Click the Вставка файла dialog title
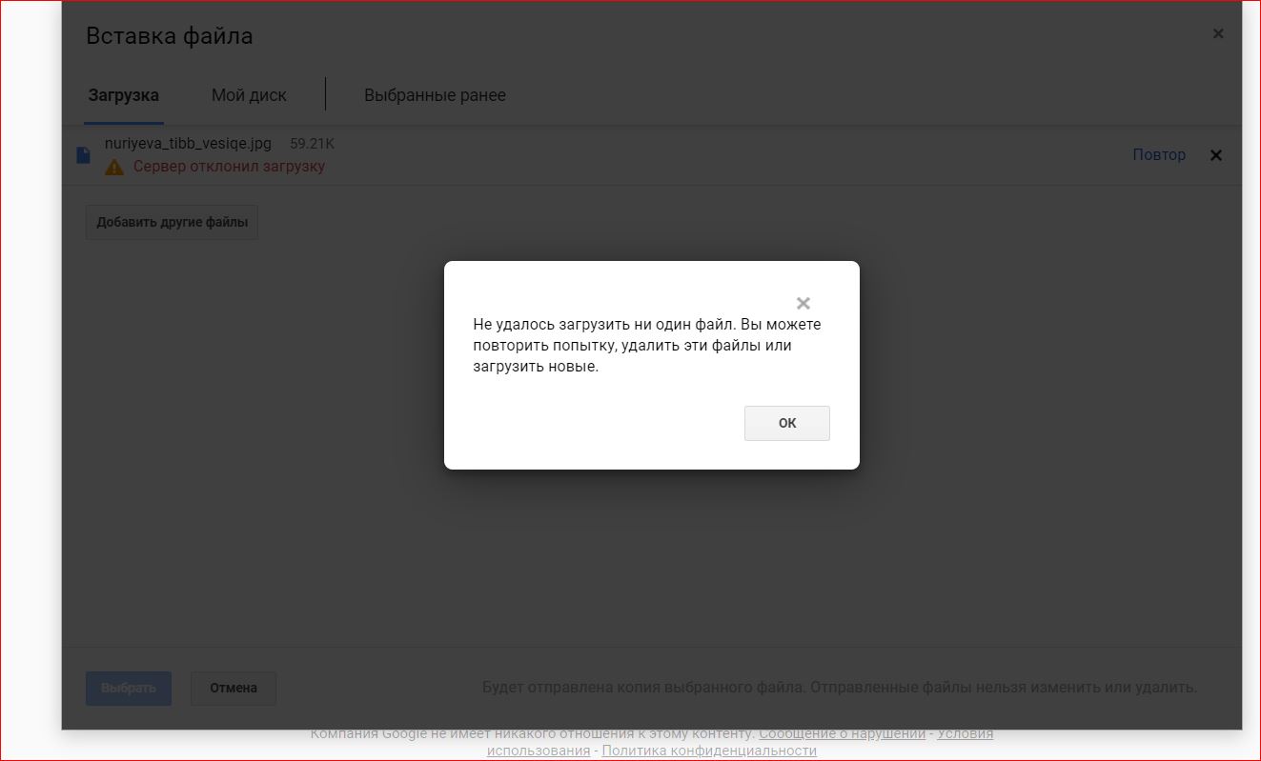Screen dimensions: 1261x761 tap(170, 36)
